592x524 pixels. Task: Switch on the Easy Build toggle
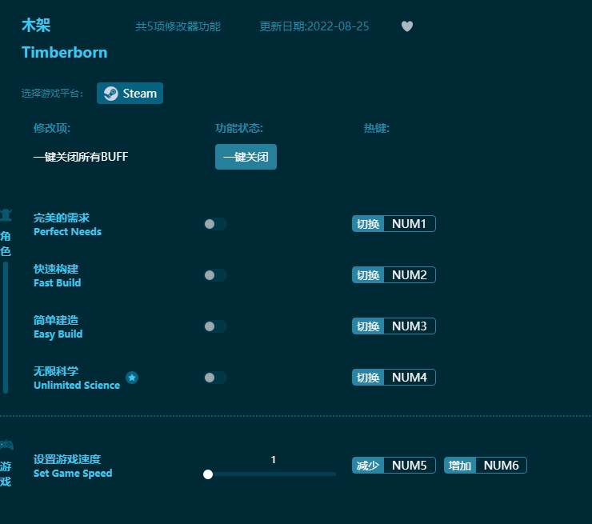(215, 326)
